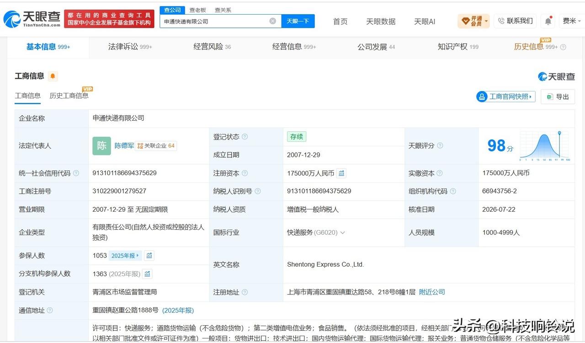Switch to the 法律诉讼 tab
The image size is (585, 343).
click(x=130, y=47)
